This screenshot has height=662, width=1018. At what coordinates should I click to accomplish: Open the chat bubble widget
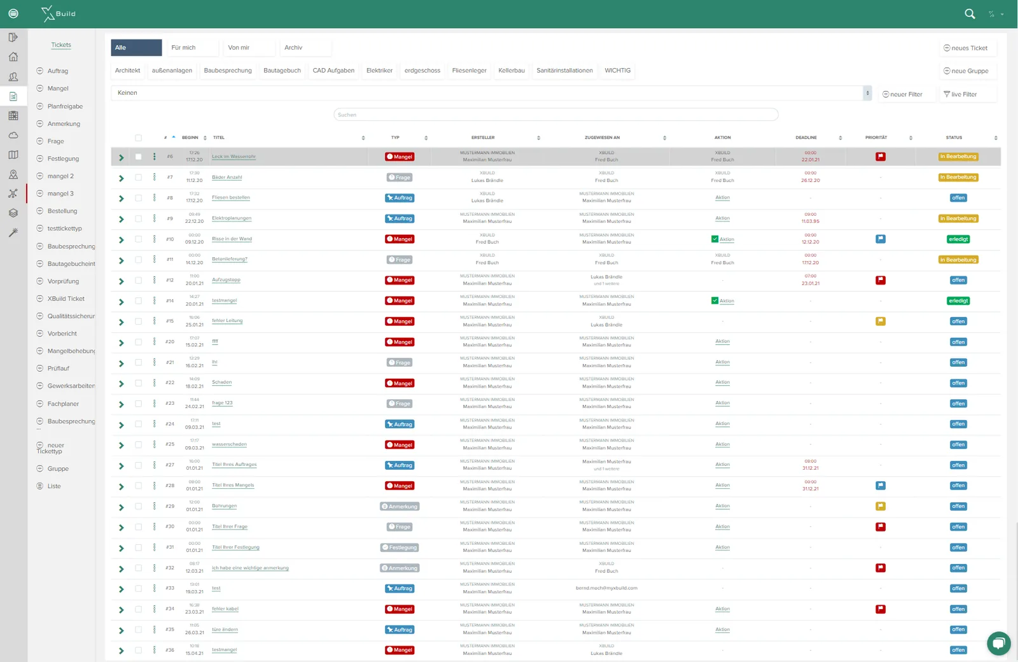coord(999,643)
